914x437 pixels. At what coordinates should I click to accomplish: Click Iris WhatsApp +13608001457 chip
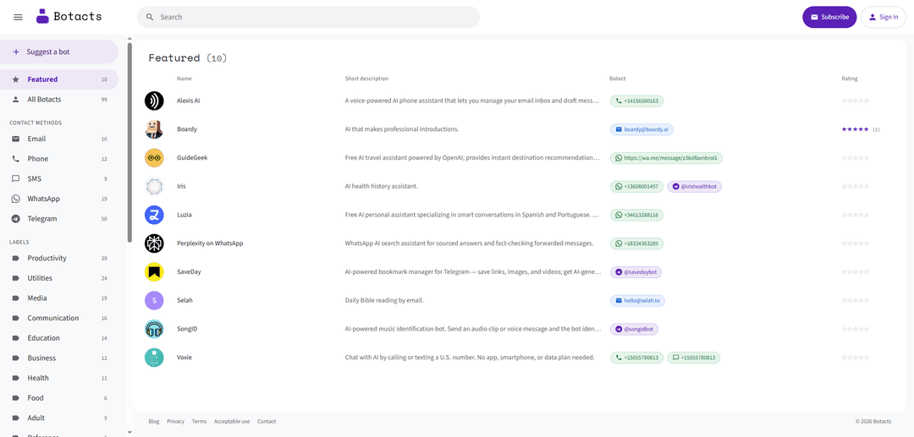click(636, 186)
